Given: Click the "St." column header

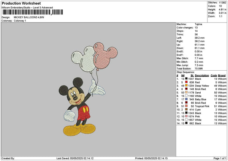Looking at the screenshot, I should [x=192, y=76].
